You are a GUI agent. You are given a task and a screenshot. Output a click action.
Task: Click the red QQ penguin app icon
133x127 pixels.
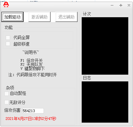click(6, 5)
